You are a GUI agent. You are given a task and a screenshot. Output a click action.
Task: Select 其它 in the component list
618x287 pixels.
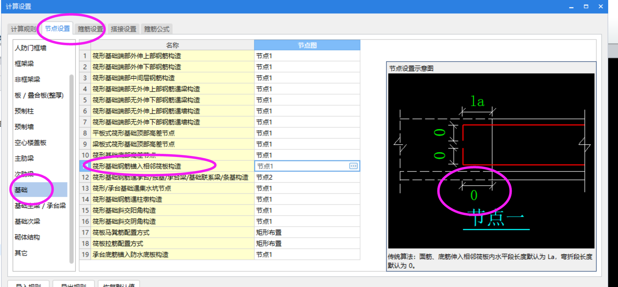pyautogui.click(x=21, y=253)
